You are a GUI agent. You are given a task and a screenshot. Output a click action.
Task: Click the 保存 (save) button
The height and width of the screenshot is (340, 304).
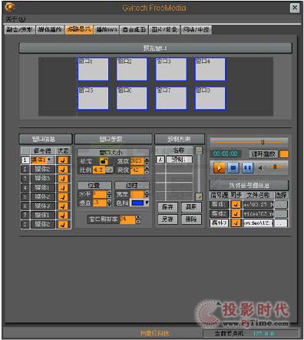tap(167, 207)
